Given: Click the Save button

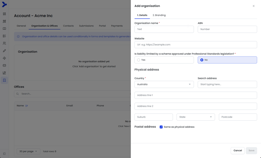Looking at the screenshot, I should tap(251, 150).
